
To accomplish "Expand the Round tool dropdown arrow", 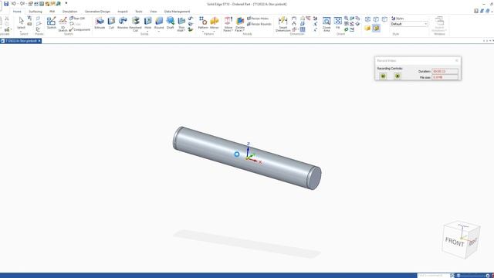I will [x=159, y=31].
